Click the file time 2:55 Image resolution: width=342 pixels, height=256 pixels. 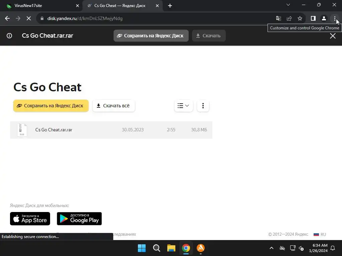tap(171, 130)
